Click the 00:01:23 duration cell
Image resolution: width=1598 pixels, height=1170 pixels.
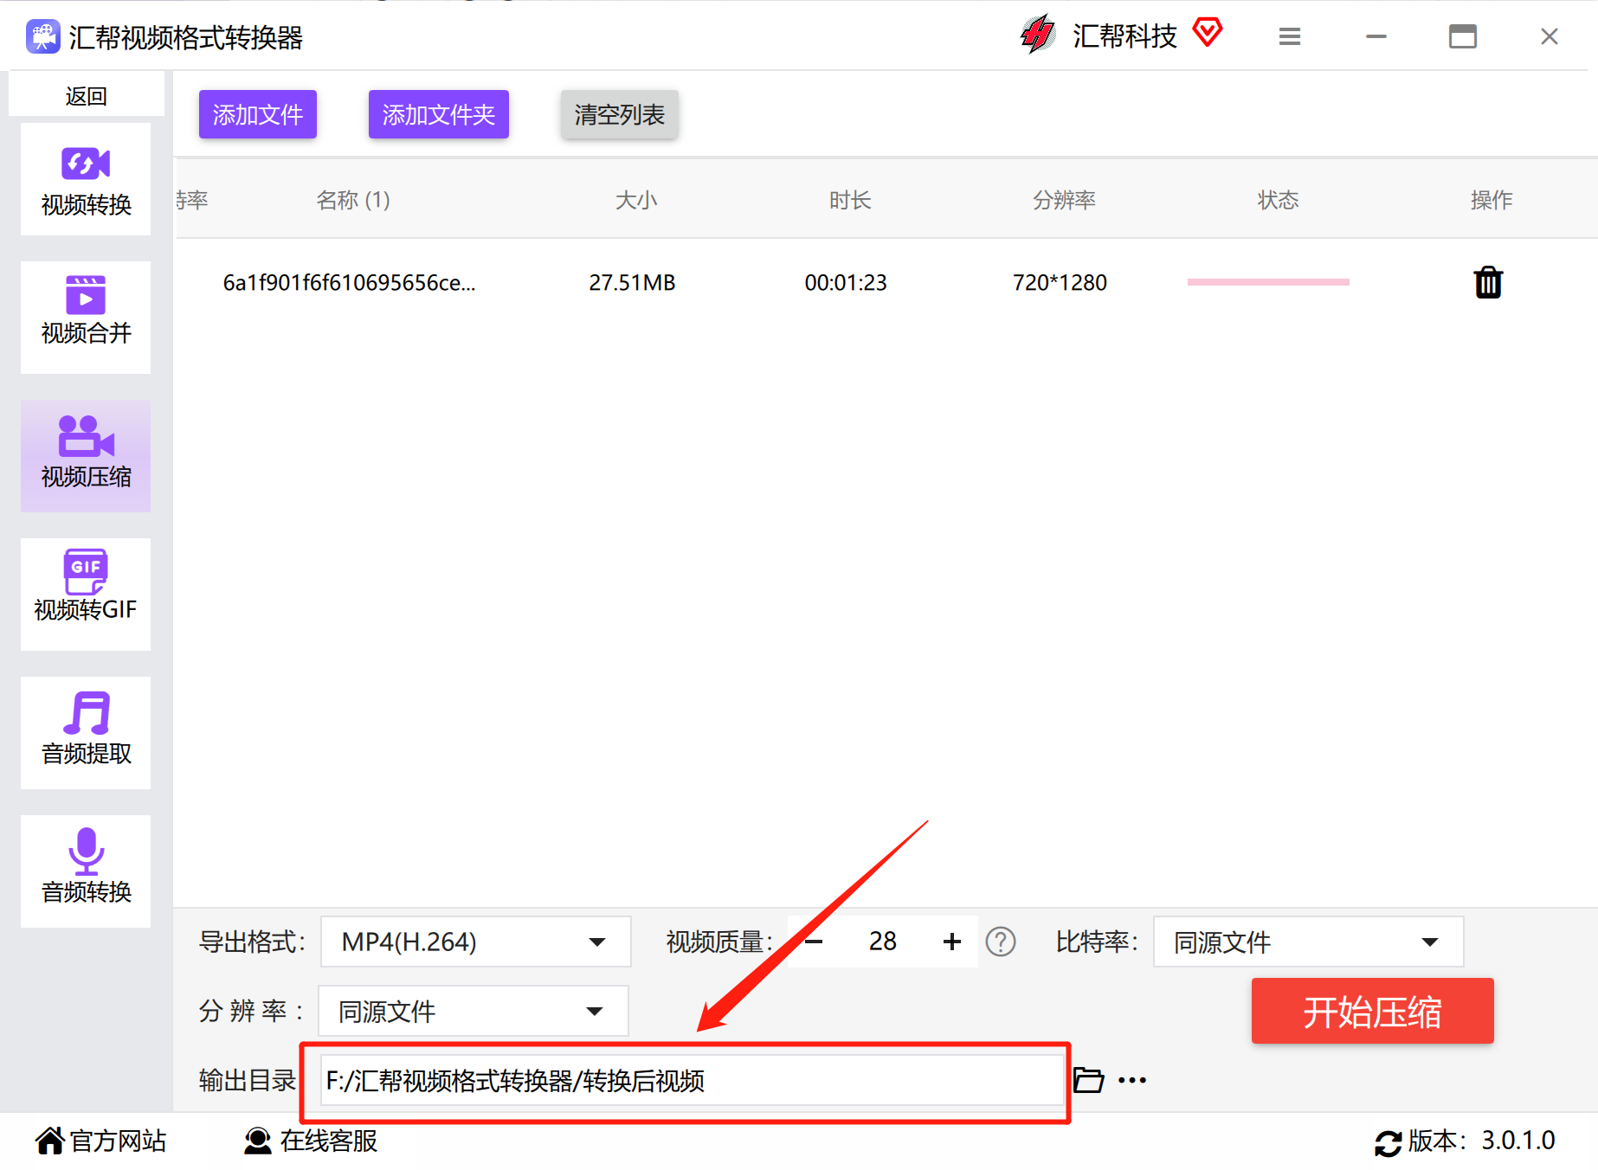[x=846, y=283]
